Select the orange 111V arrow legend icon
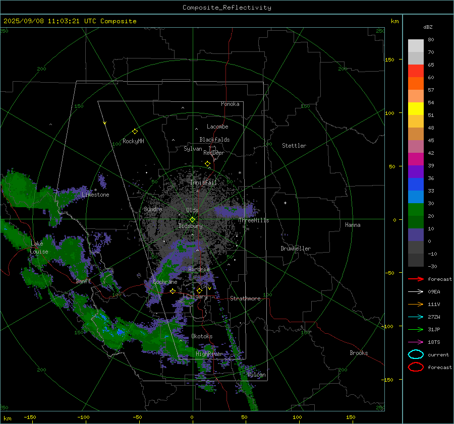This screenshot has width=454, height=424. tap(416, 304)
